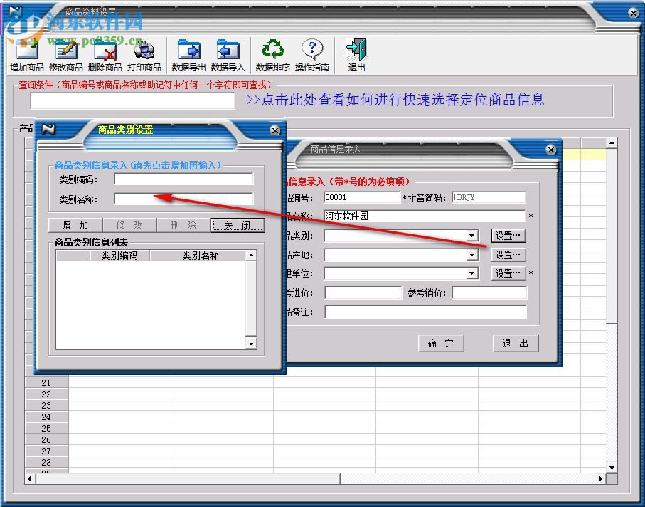Click the 参考进价 input field
The width and height of the screenshot is (645, 507).
click(363, 293)
